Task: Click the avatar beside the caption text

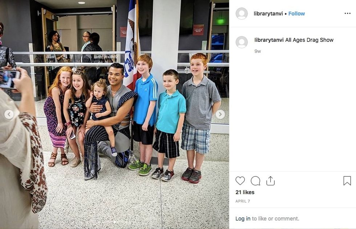Action: pos(242,42)
